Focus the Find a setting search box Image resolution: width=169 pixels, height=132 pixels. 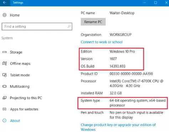(37, 26)
